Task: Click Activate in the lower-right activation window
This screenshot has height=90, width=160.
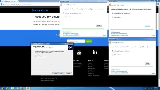Action: [x=147, y=64]
